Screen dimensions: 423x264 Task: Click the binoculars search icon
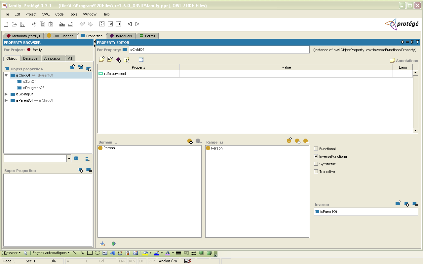coord(76,158)
